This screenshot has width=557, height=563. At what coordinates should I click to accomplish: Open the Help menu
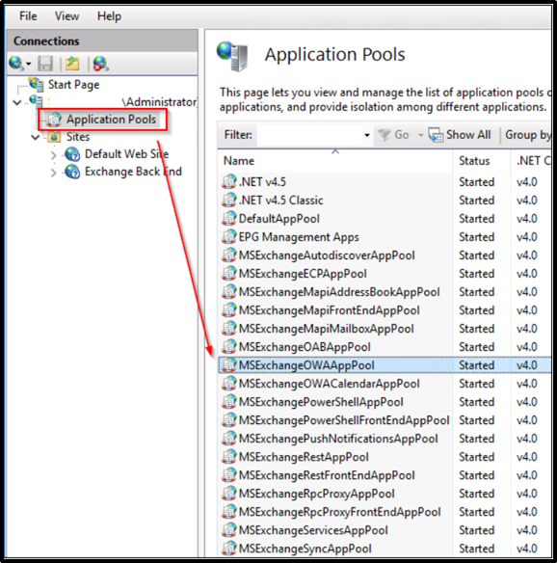click(x=109, y=16)
